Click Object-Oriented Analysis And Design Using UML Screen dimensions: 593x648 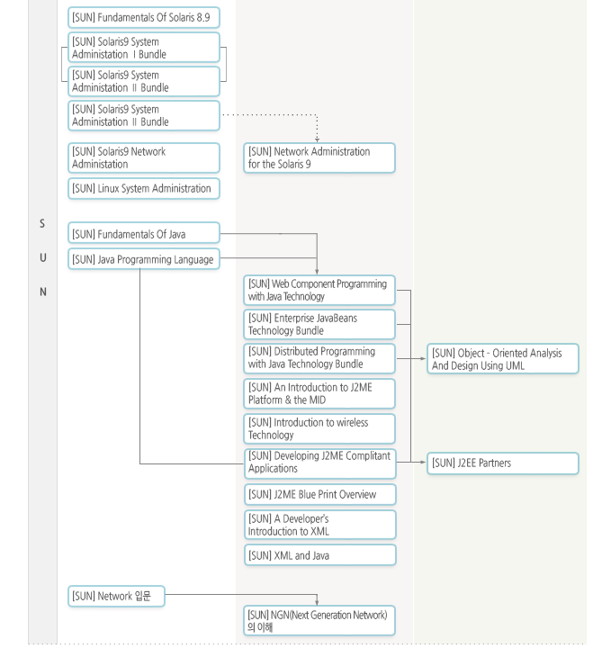pyautogui.click(x=502, y=359)
